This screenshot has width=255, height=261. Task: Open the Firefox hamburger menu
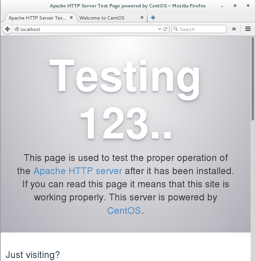248,29
